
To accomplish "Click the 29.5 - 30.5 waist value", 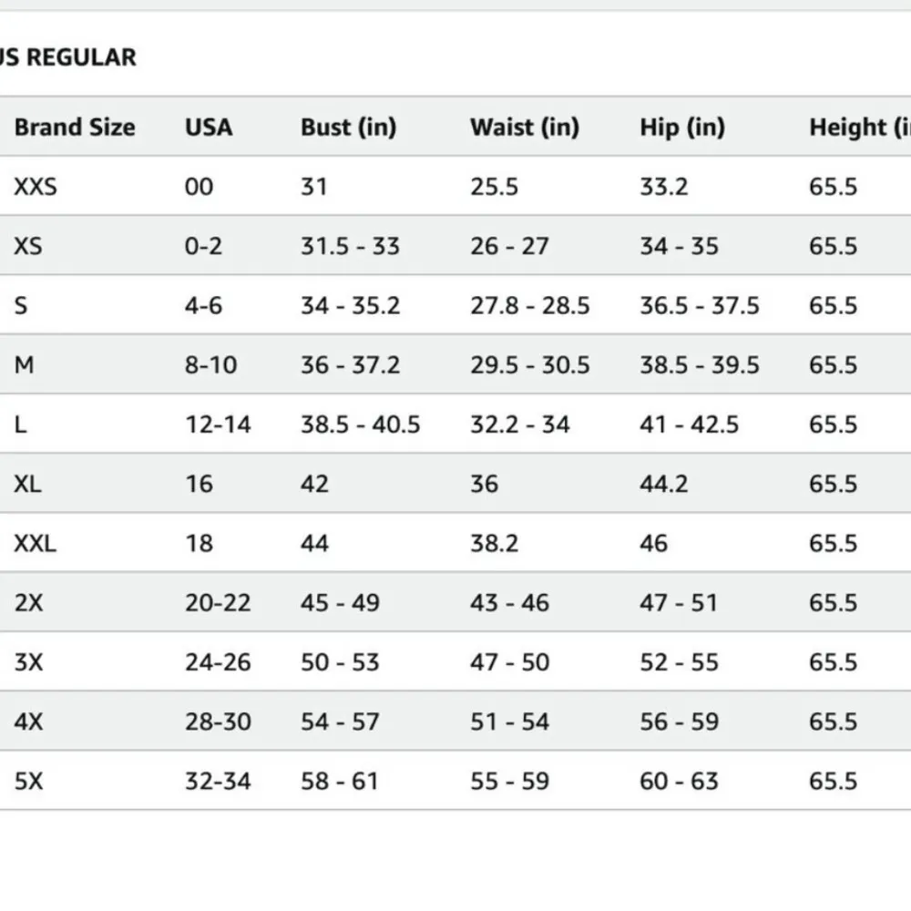I will click(529, 365).
